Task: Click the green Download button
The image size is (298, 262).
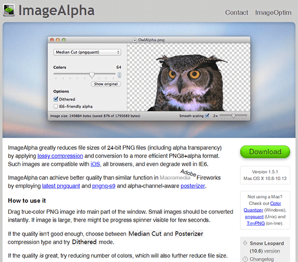Action: 265,152
